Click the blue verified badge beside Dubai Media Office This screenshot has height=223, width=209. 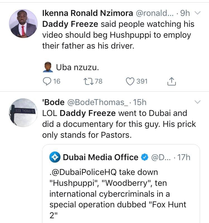pyautogui.click(x=145, y=157)
